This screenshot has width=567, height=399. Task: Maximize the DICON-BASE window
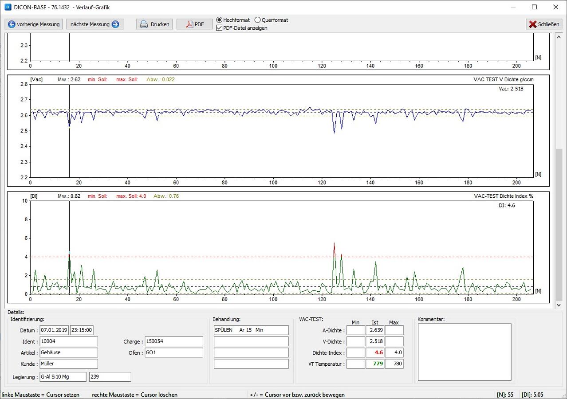[534, 7]
